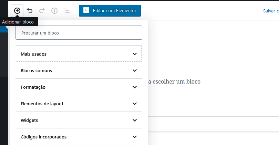Screen dimensions: 279x145
Task: Open the content structure info icon
Action: click(54, 11)
